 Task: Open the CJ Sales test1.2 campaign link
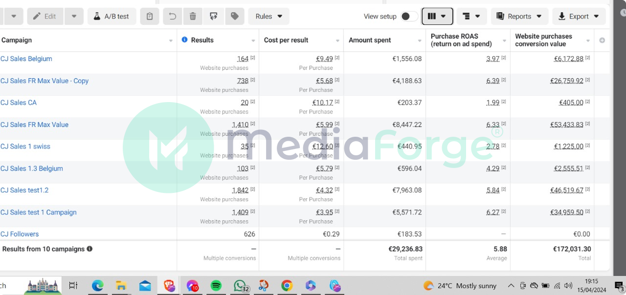[24, 190]
